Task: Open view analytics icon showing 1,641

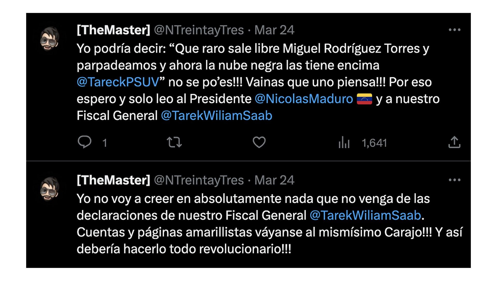Action: [x=344, y=142]
